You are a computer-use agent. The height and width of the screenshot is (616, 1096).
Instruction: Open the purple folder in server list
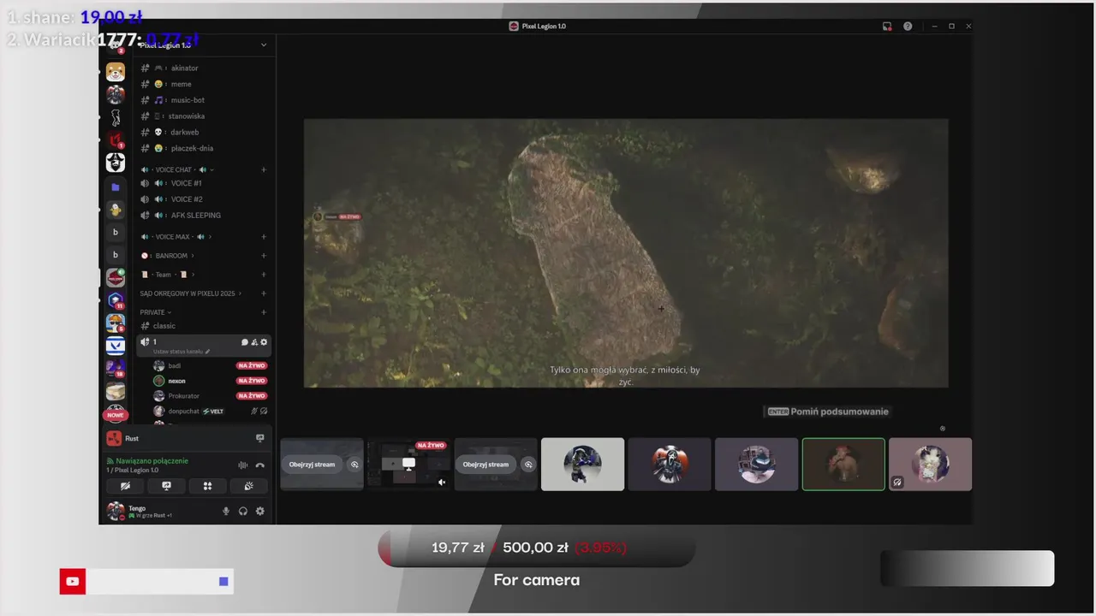point(116,187)
